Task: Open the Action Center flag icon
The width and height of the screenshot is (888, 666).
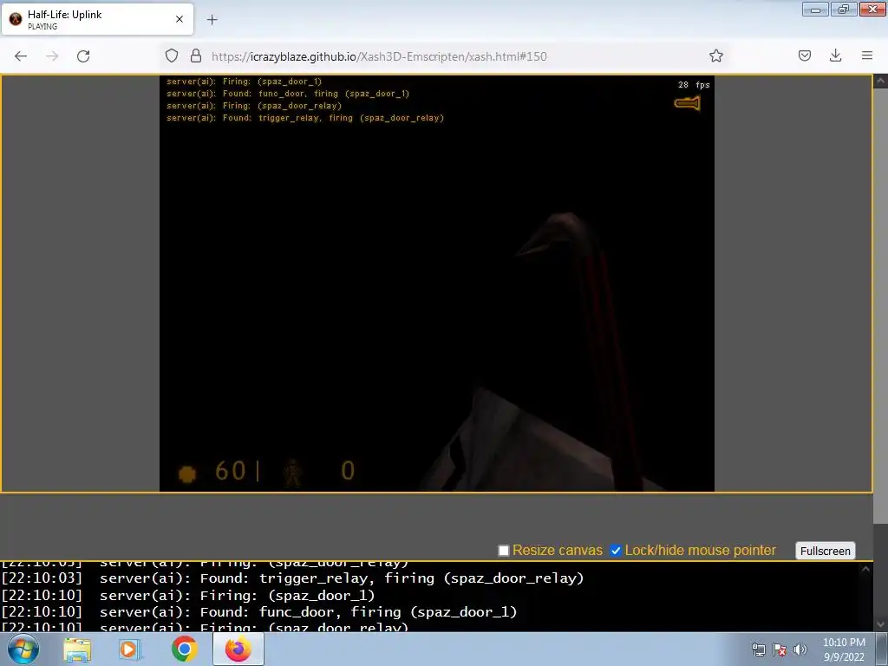Action: [x=780, y=650]
